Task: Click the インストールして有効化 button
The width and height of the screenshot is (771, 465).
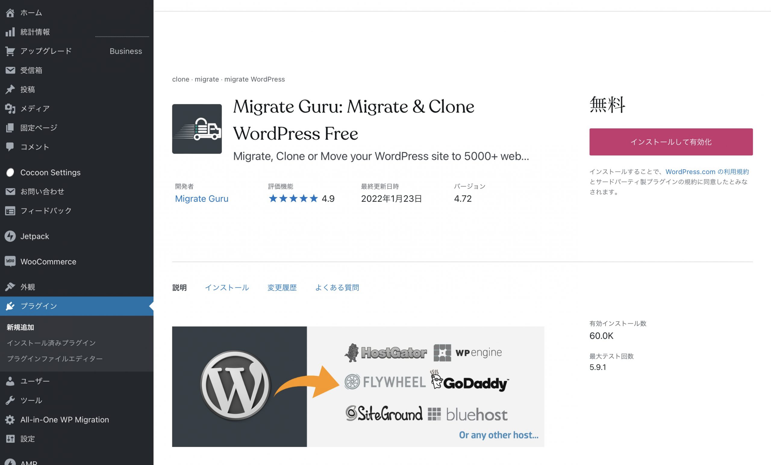Action: [x=671, y=142]
